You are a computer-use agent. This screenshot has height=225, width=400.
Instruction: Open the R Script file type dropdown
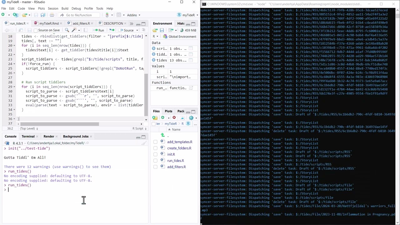tap(139, 128)
